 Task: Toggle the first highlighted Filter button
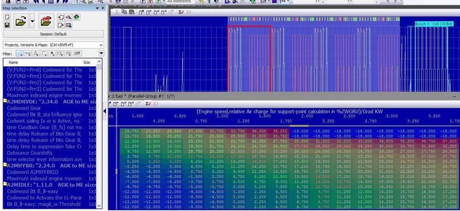pos(19,53)
